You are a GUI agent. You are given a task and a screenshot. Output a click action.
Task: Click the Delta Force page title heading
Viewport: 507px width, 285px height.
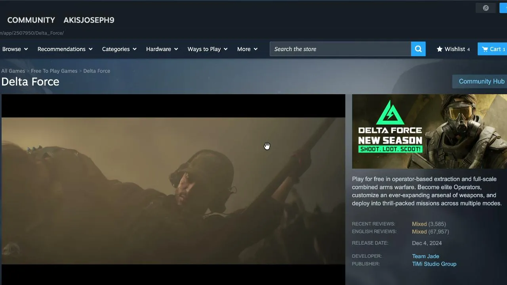point(30,82)
